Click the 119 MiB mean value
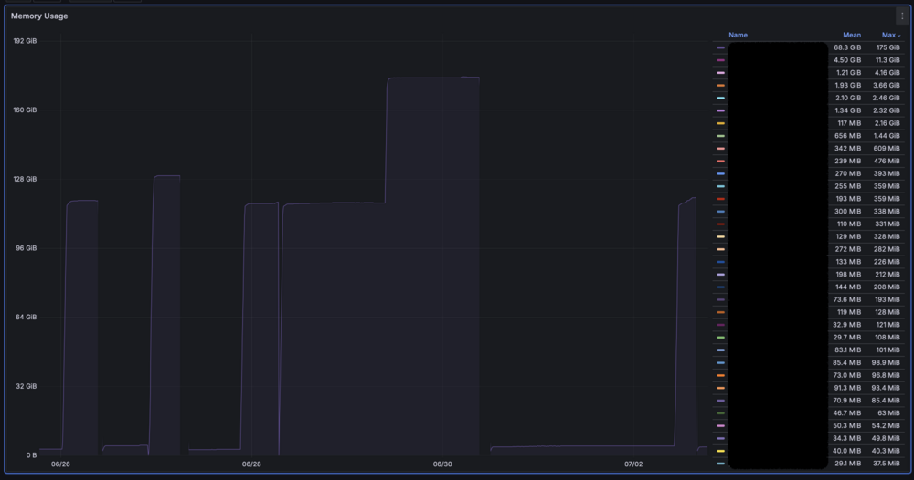Image resolution: width=914 pixels, height=480 pixels. point(849,312)
